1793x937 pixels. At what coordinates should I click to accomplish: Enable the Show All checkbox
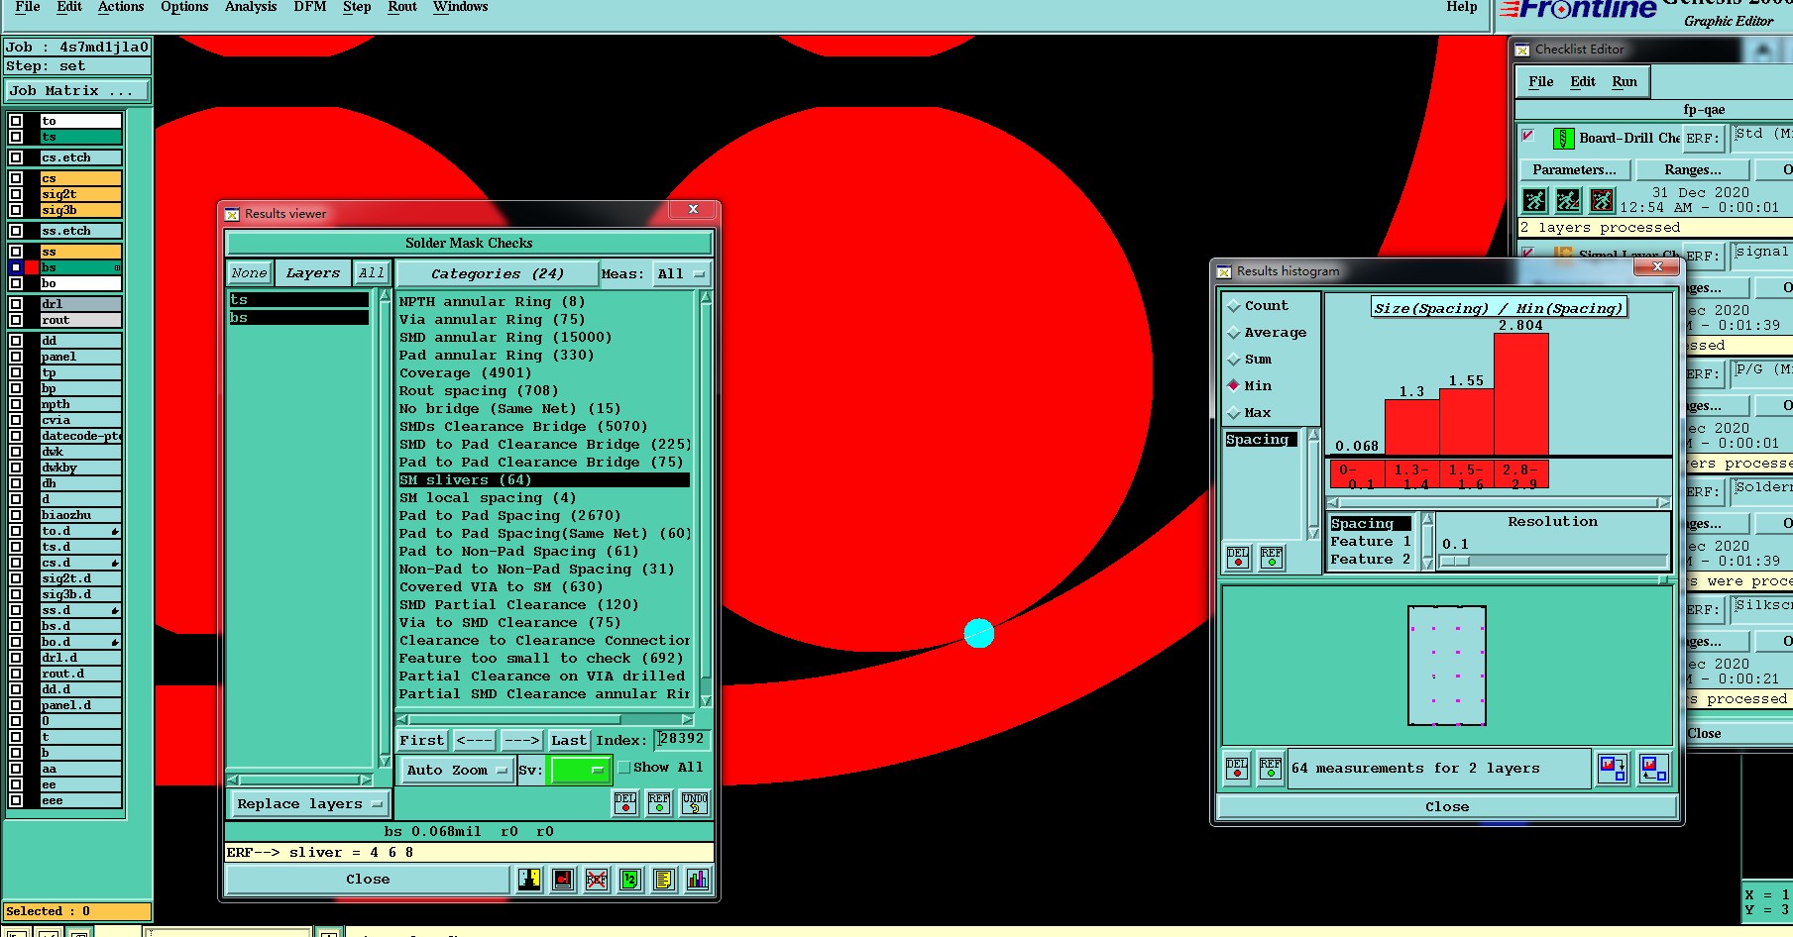[624, 767]
